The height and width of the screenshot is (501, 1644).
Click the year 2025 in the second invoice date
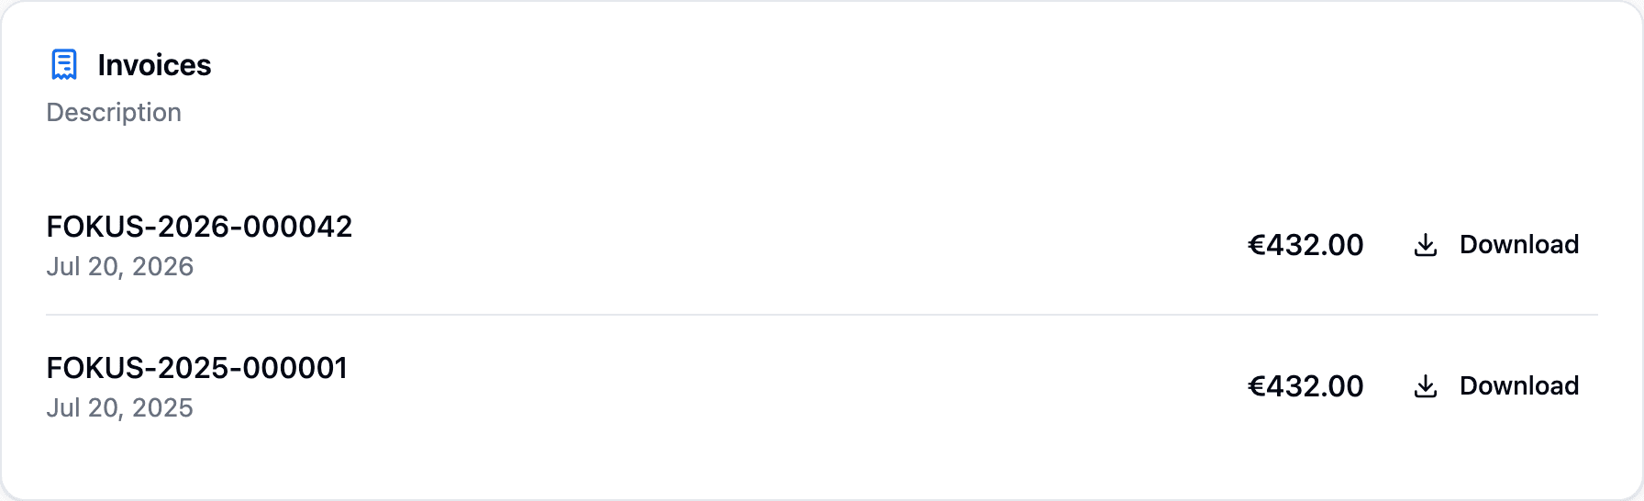click(x=163, y=408)
